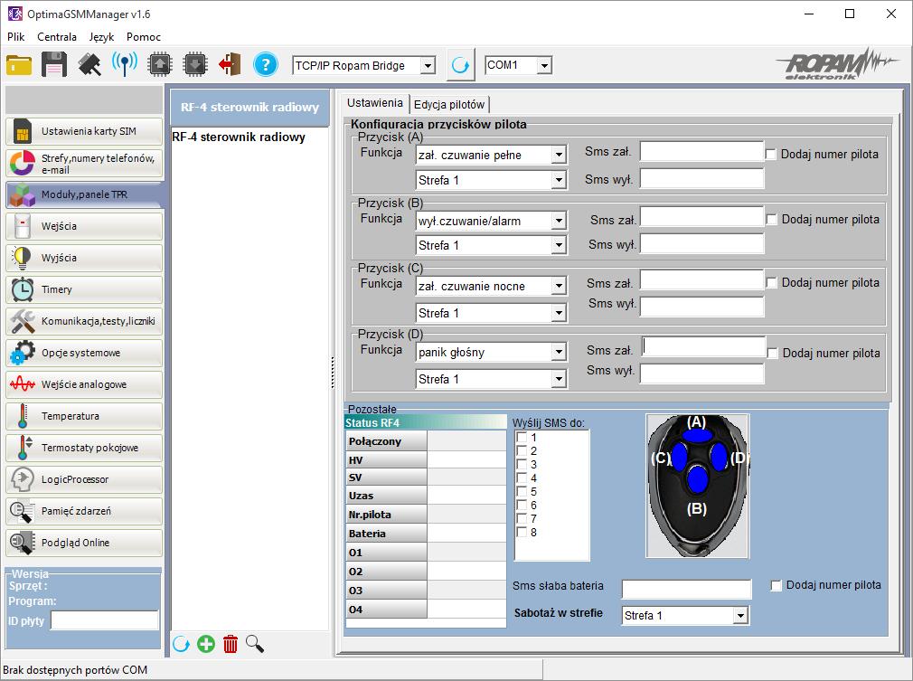Select Moduły, panele TPR section
This screenshot has width=913, height=681.
pos(84,194)
